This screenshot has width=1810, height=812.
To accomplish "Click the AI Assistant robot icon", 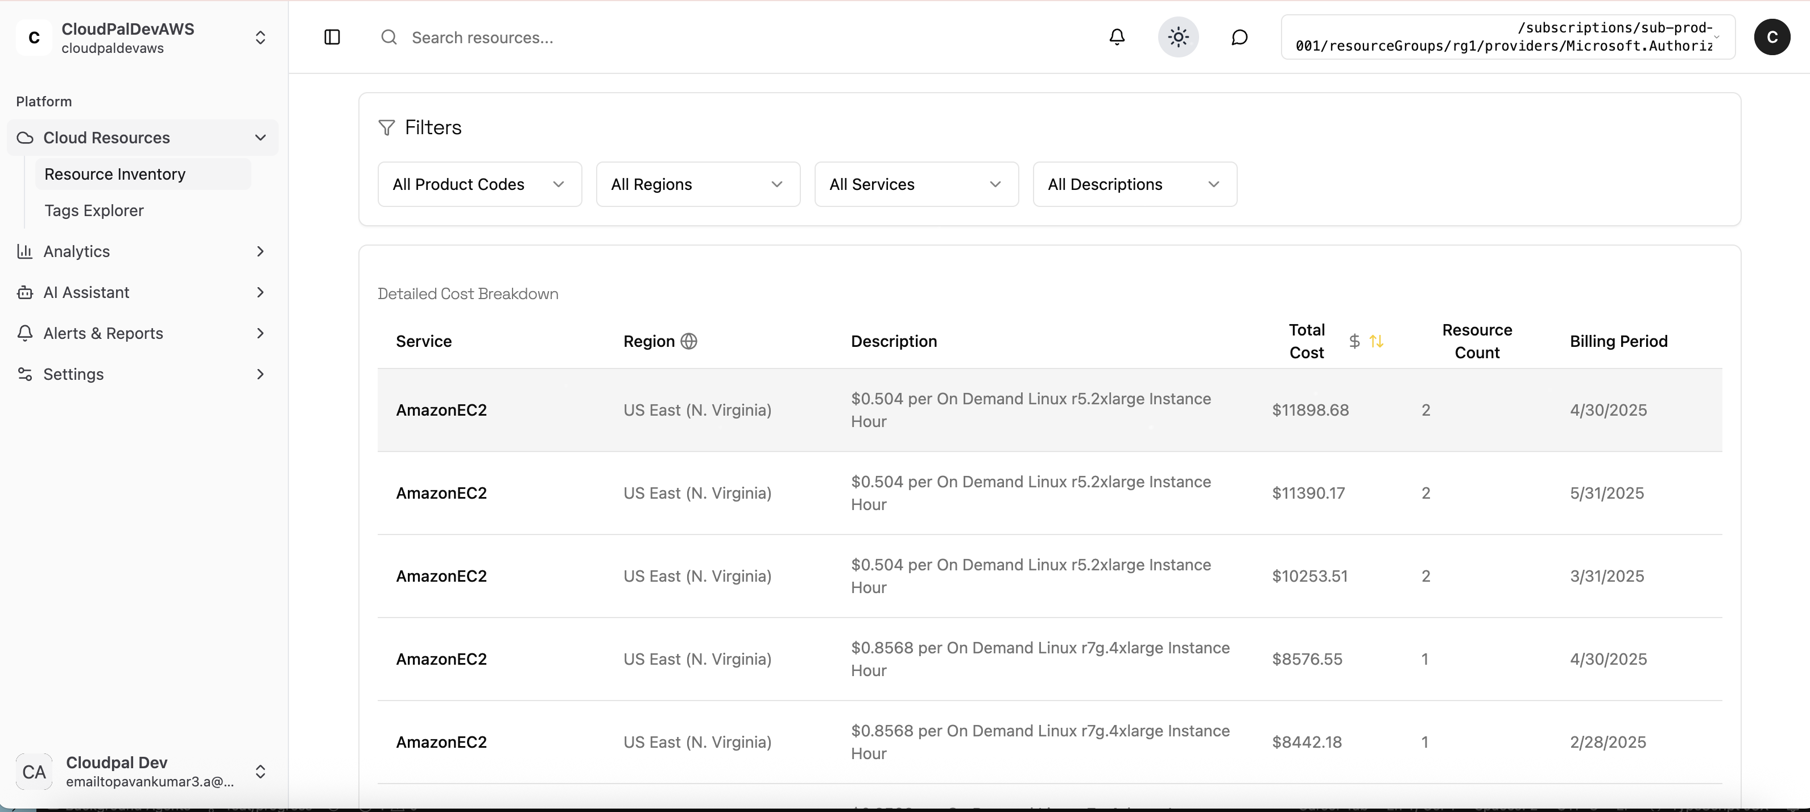I will (25, 292).
